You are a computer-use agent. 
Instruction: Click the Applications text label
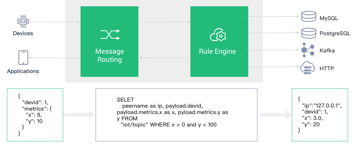tap(23, 71)
